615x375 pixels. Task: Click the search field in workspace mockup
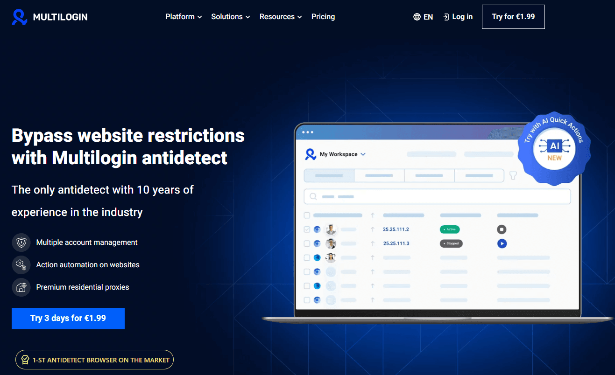(437, 197)
